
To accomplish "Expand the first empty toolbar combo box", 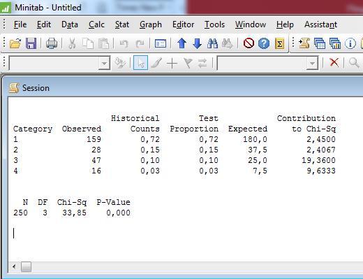I will click(104, 63).
